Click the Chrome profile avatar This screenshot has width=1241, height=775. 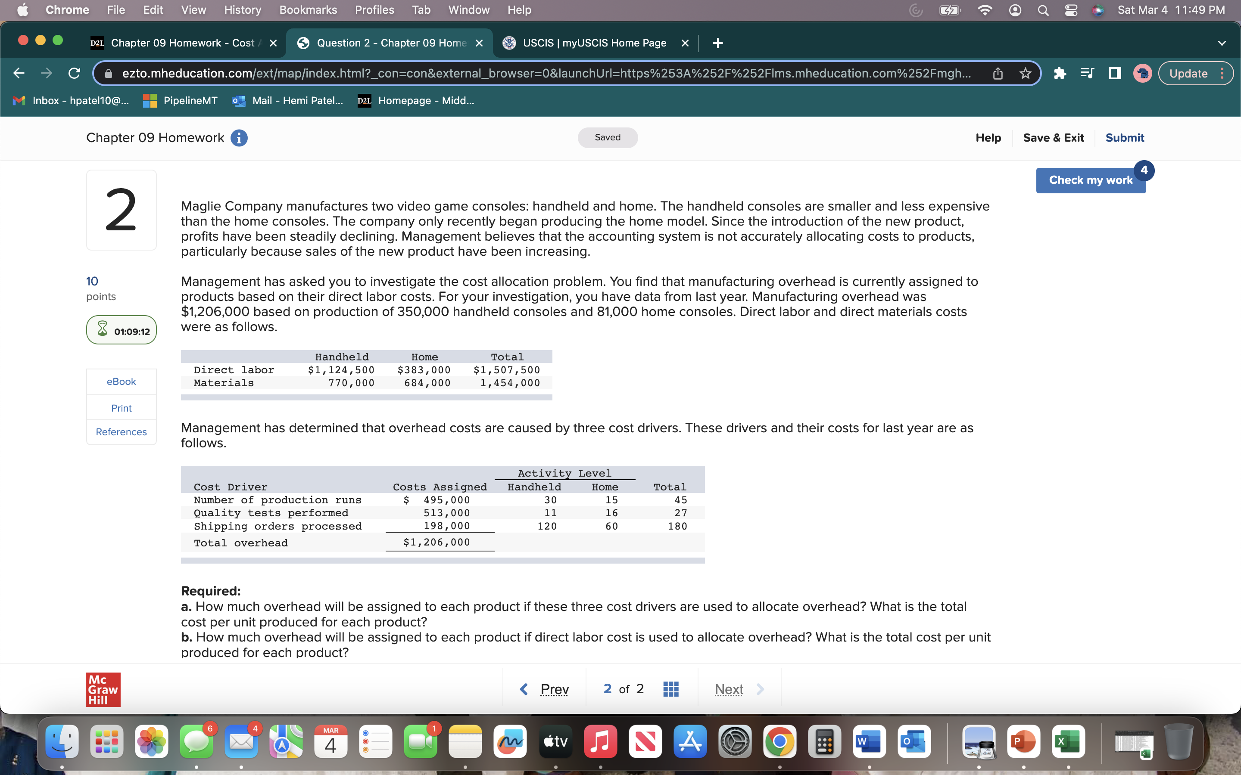coord(1143,73)
